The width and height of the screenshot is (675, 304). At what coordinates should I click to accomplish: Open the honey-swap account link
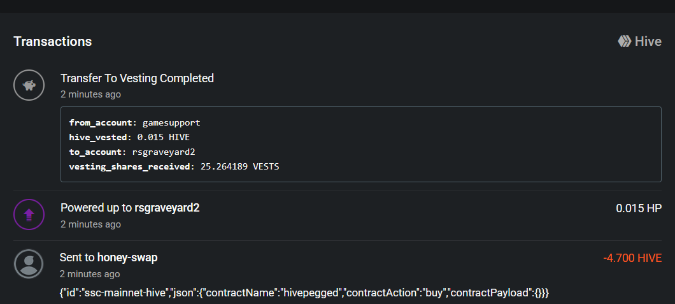127,257
